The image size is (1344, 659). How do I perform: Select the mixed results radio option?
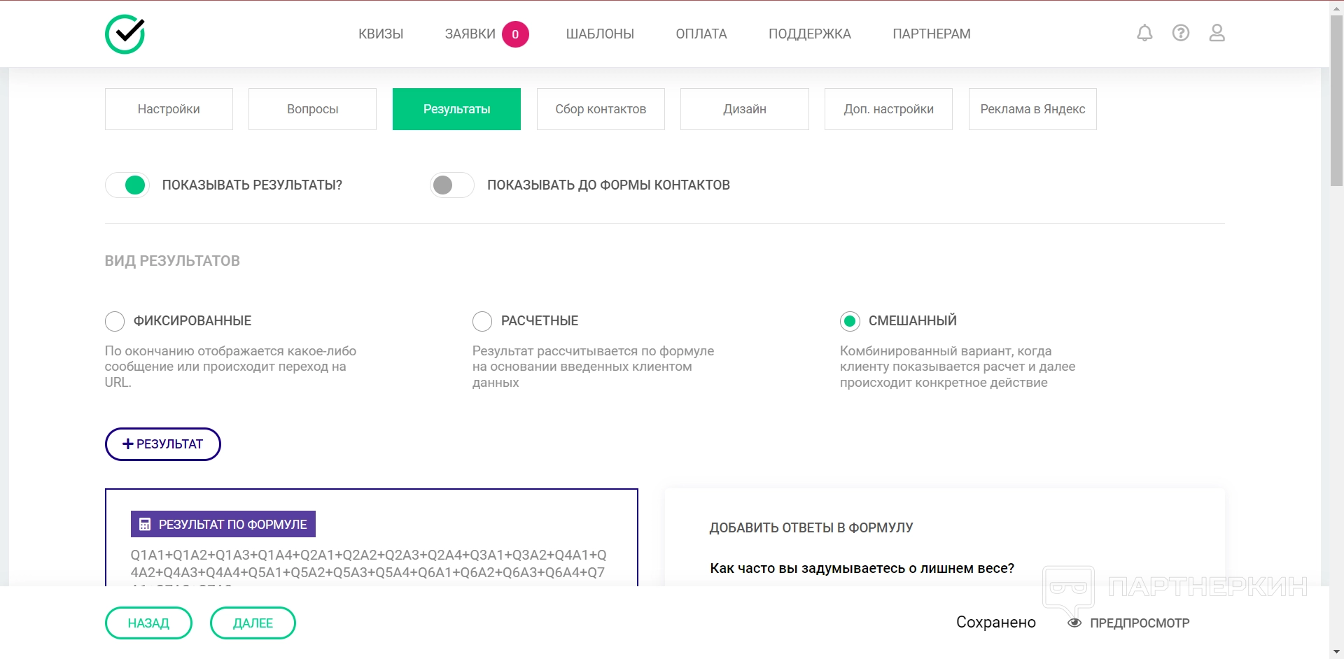[850, 321]
